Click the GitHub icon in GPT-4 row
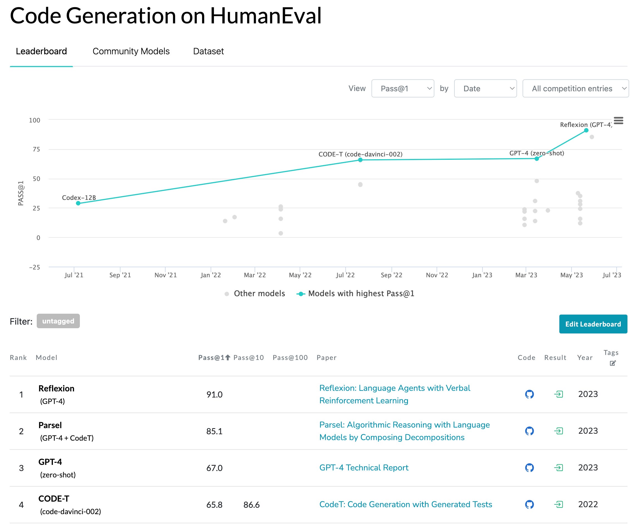This screenshot has width=640, height=525. click(x=529, y=468)
